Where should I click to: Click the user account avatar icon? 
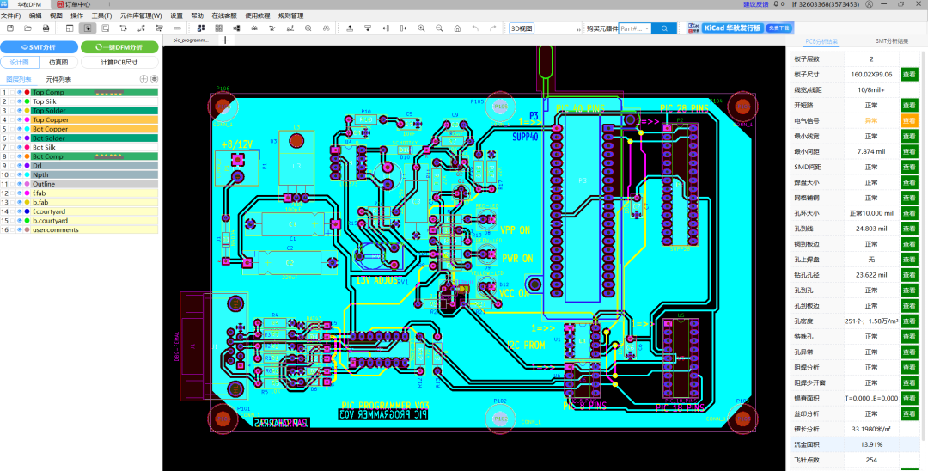click(x=869, y=4)
